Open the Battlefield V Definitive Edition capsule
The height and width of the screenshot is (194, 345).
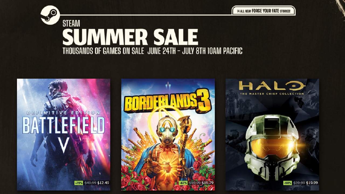pos(64,134)
